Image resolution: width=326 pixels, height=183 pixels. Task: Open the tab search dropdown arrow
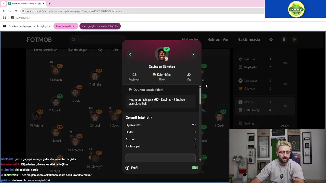pos(3,4)
